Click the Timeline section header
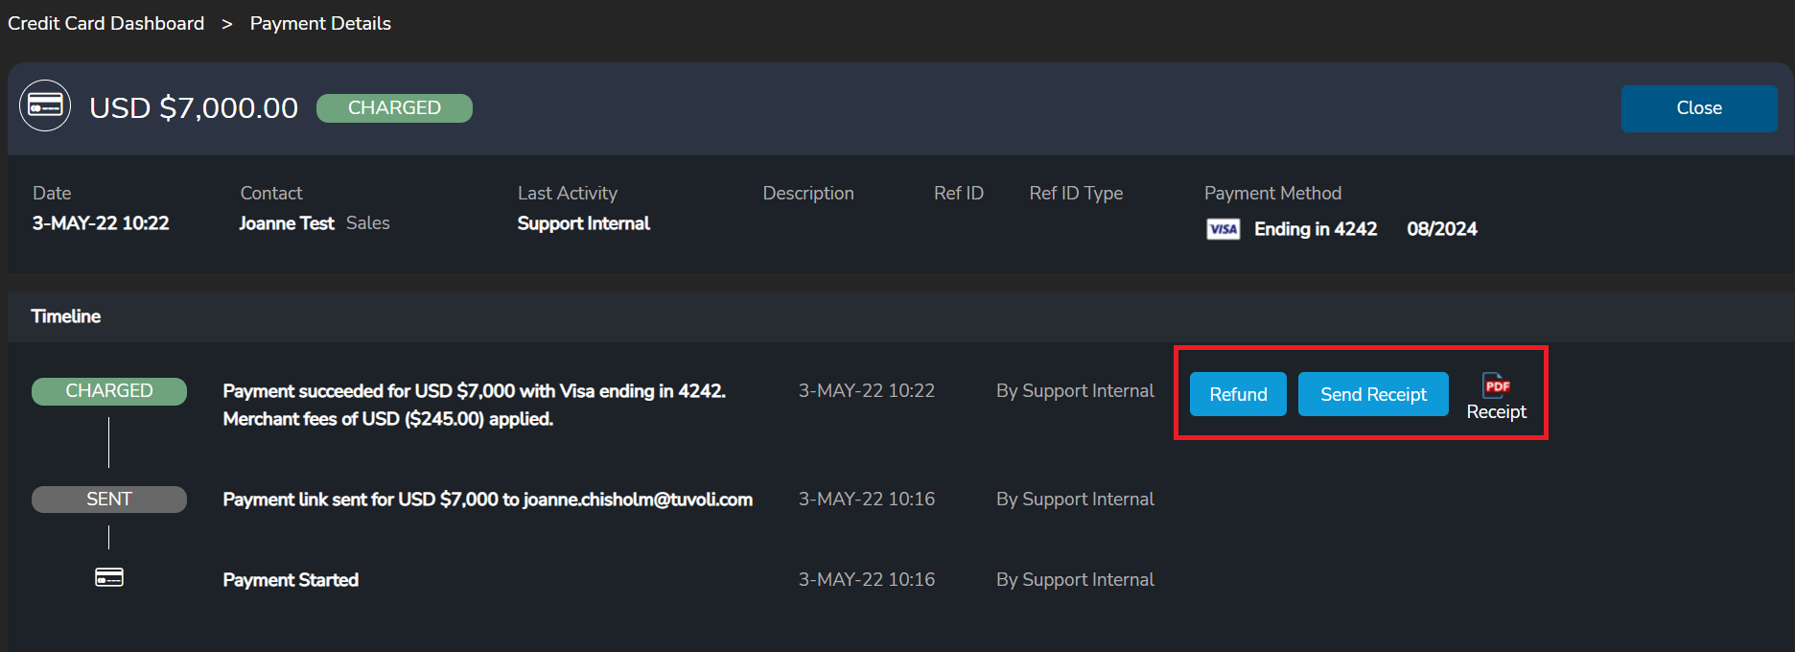 [66, 316]
